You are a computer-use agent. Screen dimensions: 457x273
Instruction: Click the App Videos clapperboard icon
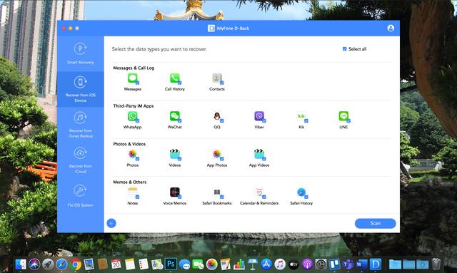[259, 154]
